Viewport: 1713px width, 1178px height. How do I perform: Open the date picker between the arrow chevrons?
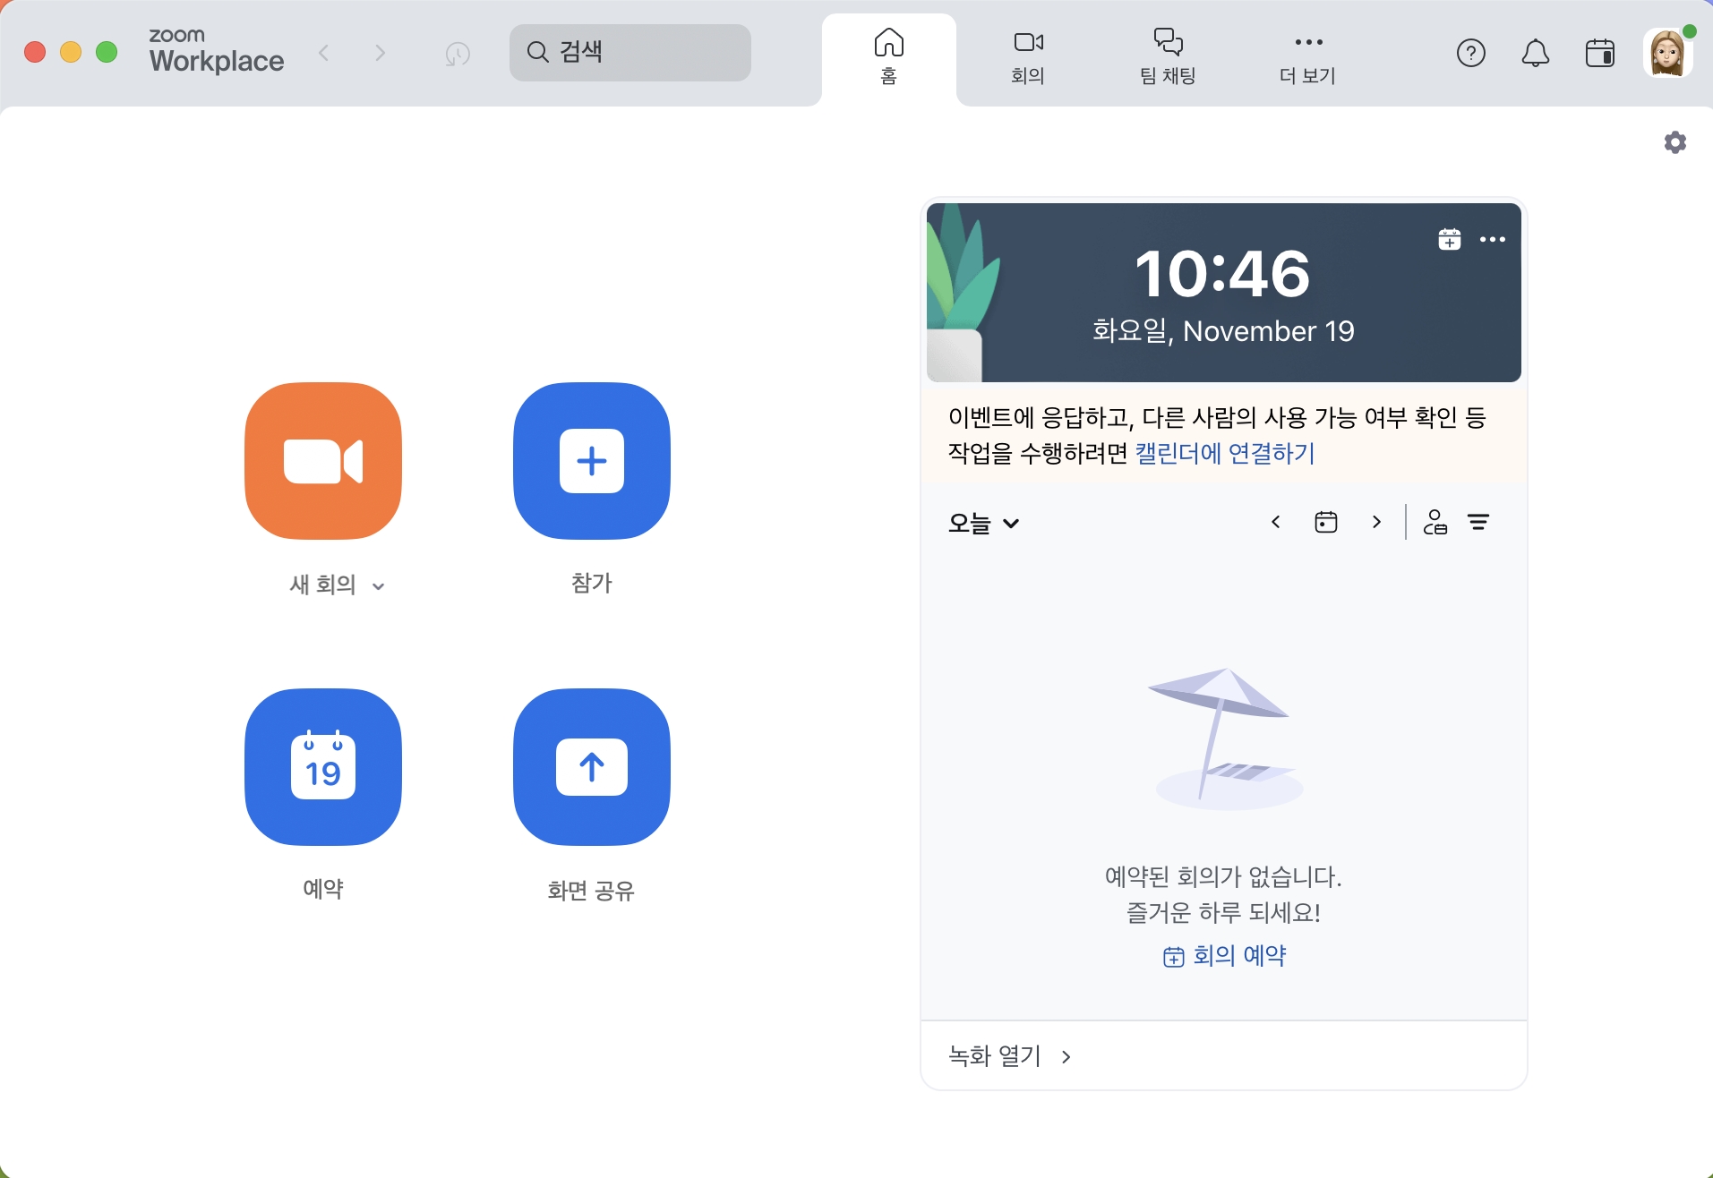(1326, 522)
